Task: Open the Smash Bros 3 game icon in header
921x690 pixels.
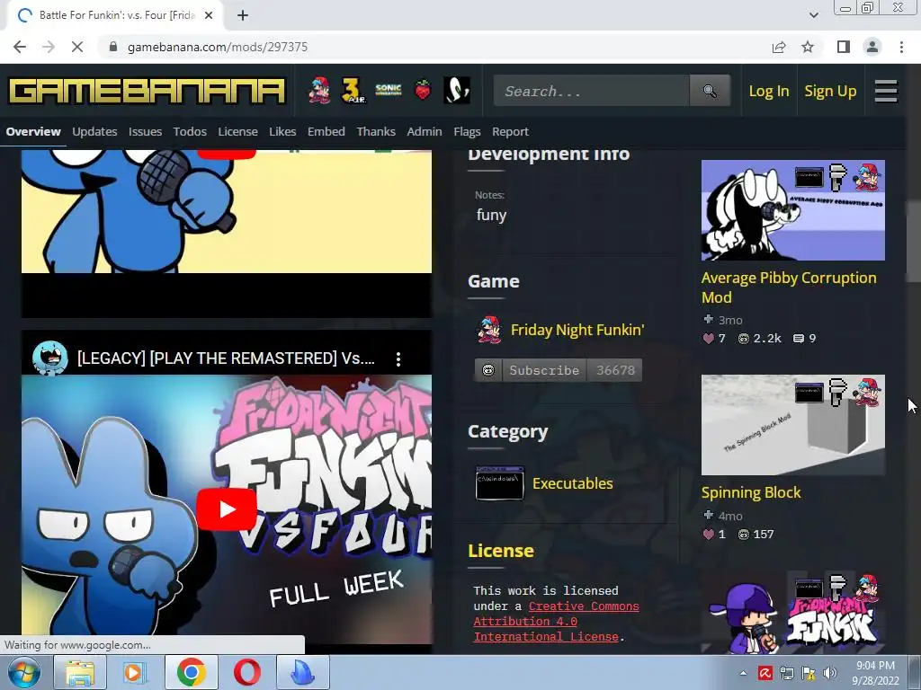Action: click(x=353, y=91)
